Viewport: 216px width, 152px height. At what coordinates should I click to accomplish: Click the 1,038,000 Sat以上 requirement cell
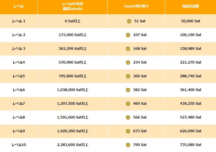click(72, 90)
